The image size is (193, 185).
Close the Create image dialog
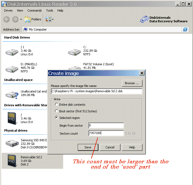tap(142, 73)
